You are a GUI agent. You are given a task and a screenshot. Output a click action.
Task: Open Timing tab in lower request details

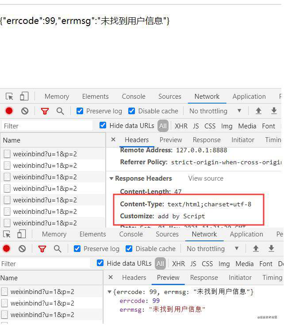pyautogui.click(x=272, y=278)
